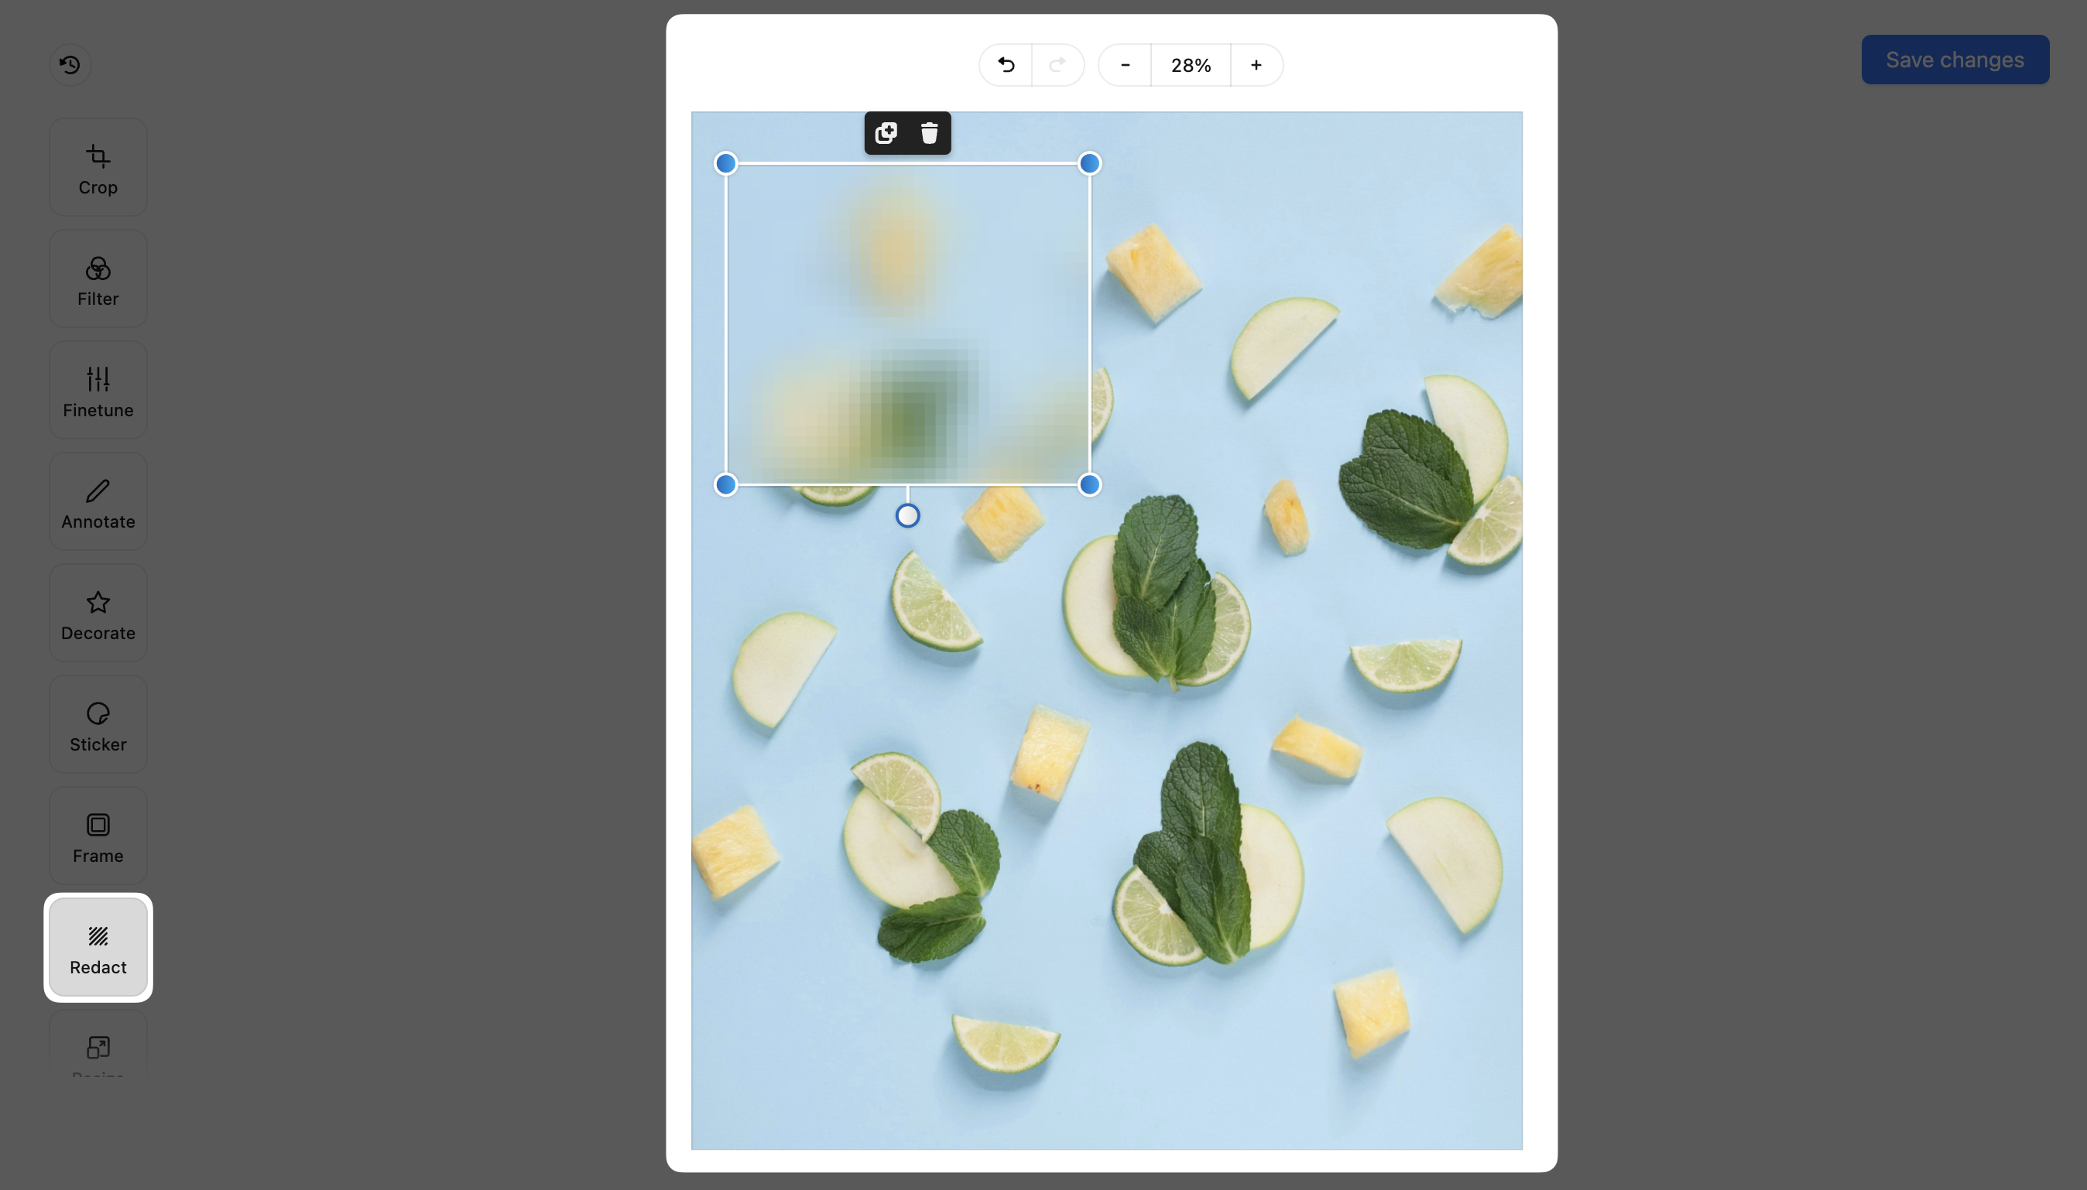Zoom out with the minus button
Viewport: 2087px width, 1190px height.
[1125, 64]
